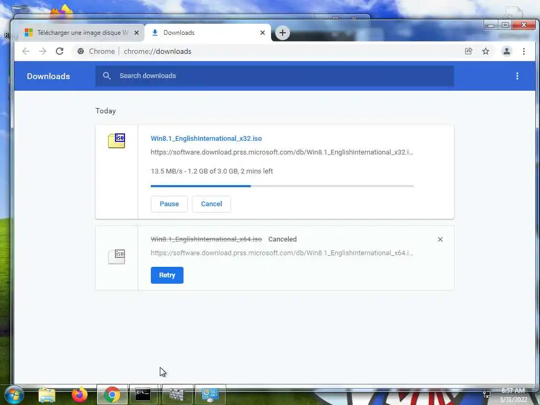
Task: Go back using the browser back arrow
Action: pos(26,51)
